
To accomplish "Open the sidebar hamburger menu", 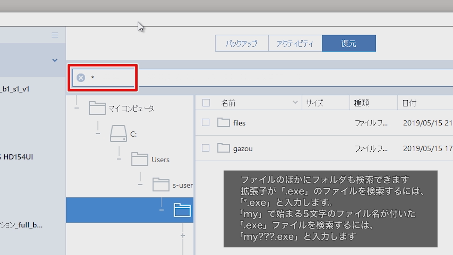I will (x=55, y=35).
